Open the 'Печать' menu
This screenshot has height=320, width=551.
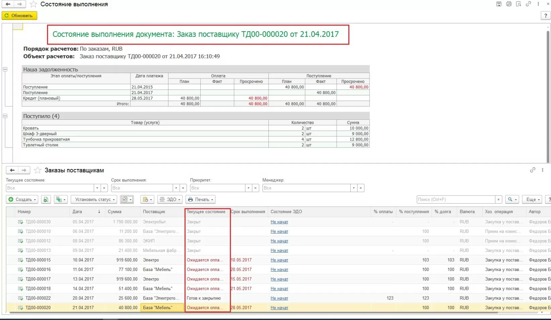coord(200,200)
